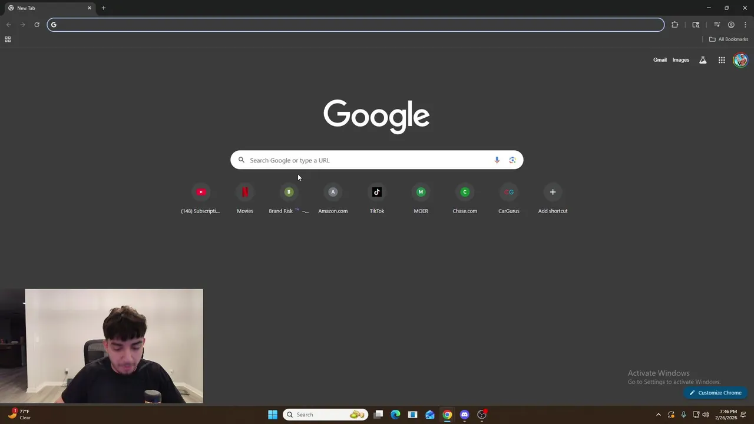Open the OBS Studio taskbar icon
Image resolution: width=754 pixels, height=424 pixels.
(x=482, y=415)
